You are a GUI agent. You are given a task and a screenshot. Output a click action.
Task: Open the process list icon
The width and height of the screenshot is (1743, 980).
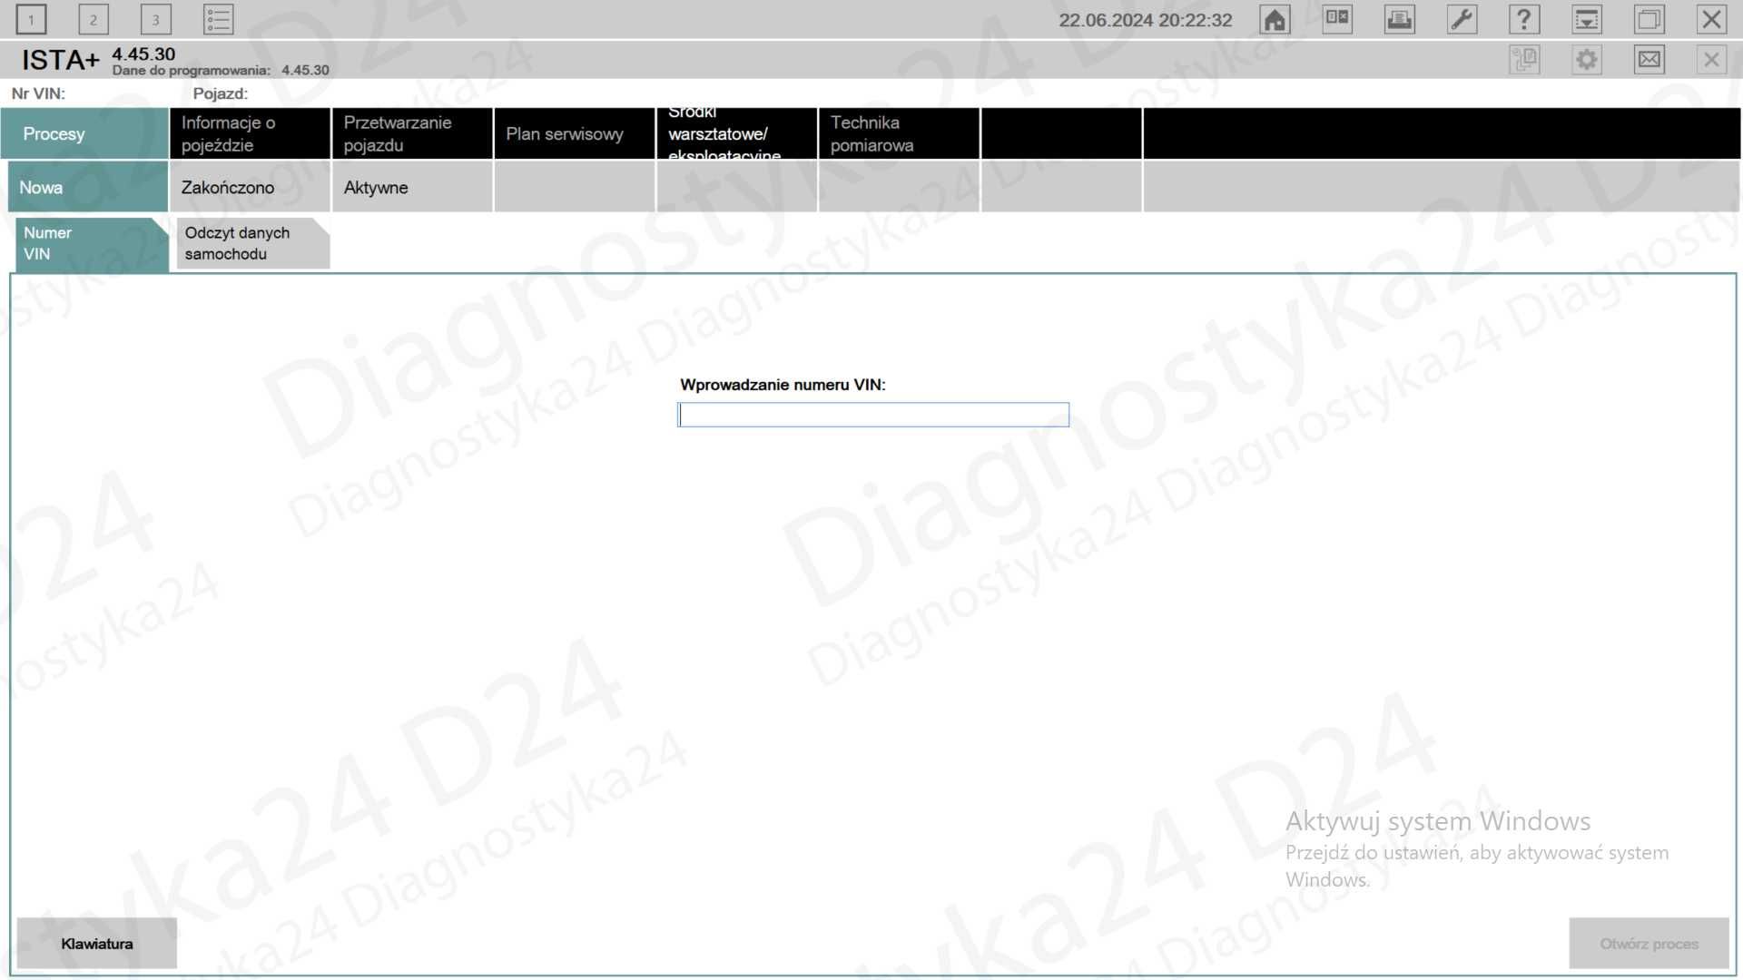218,19
